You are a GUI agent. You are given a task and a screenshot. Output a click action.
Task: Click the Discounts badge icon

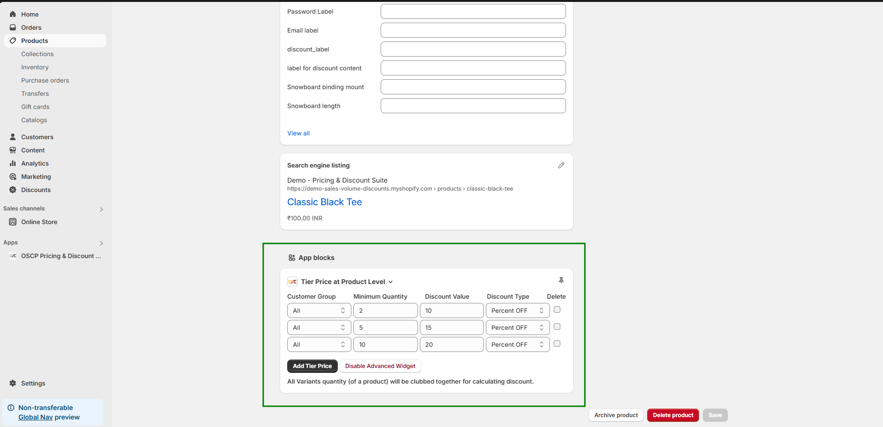pyautogui.click(x=13, y=190)
